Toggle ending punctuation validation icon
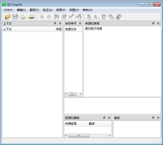163x145 pixels. 104,17
